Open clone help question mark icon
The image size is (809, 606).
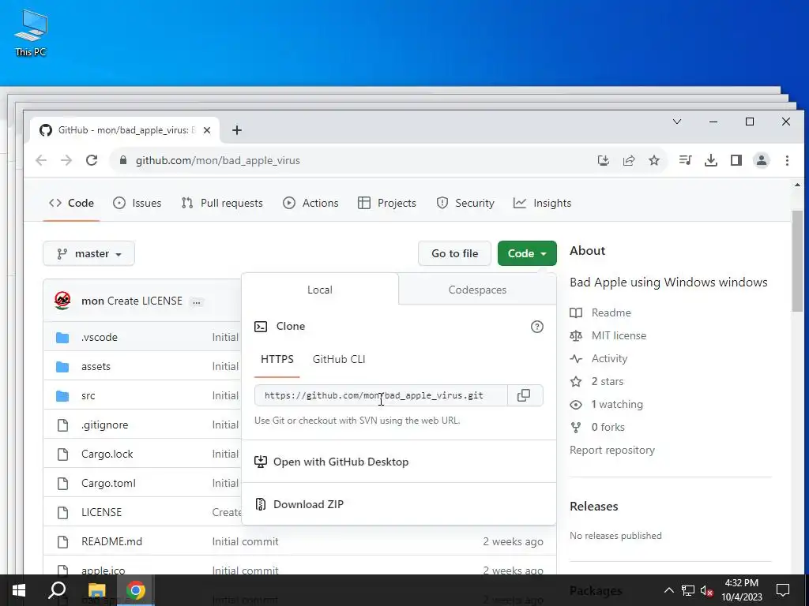537,327
